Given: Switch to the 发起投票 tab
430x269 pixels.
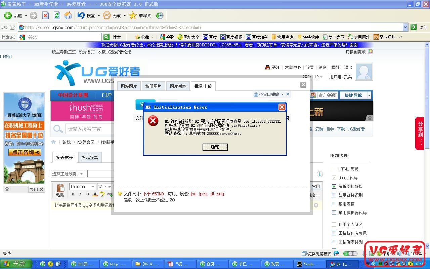Looking at the screenshot, I should [x=90, y=157].
